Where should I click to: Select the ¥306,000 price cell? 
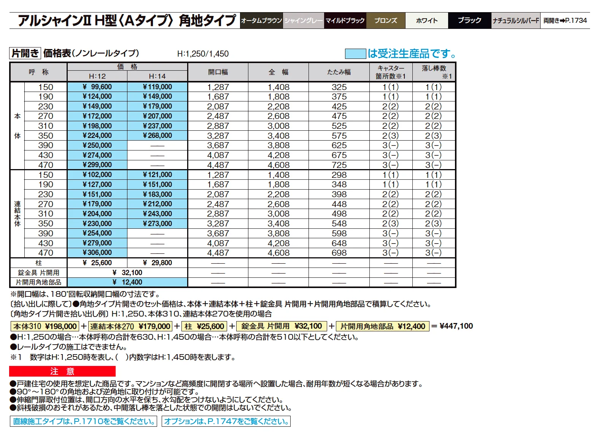[x=97, y=253]
